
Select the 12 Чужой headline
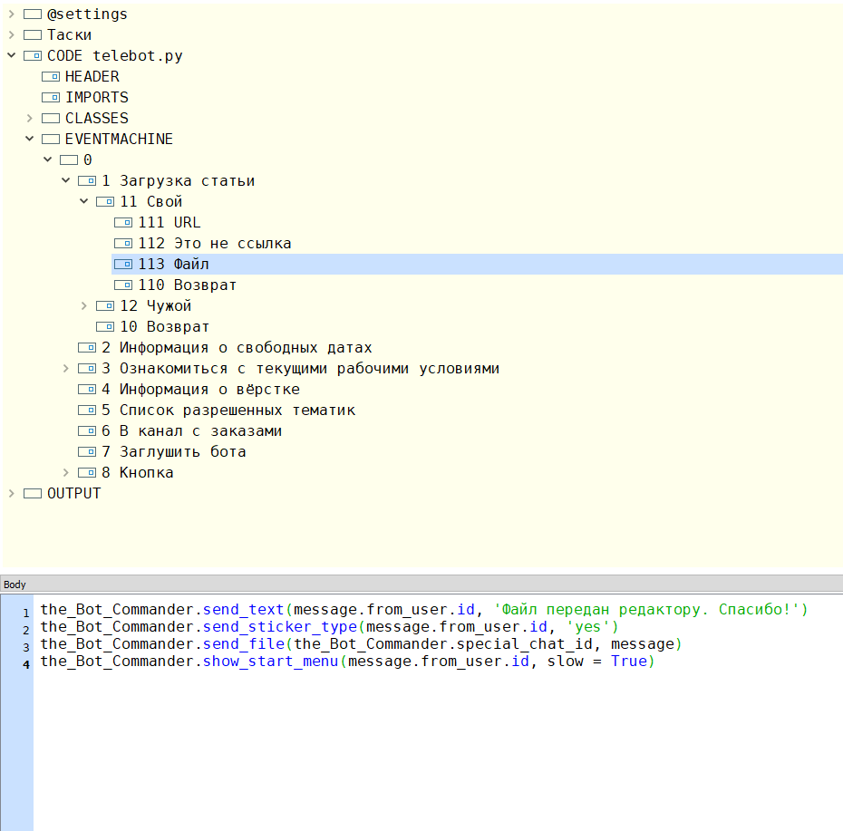[155, 305]
